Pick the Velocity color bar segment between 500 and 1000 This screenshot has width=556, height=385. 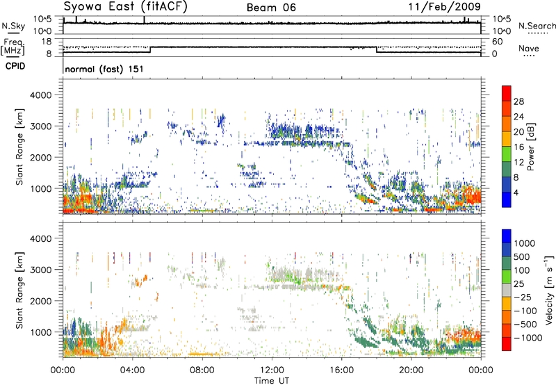(x=507, y=249)
